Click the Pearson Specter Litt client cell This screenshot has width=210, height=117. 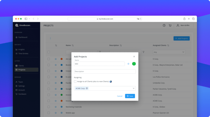pyautogui.click(x=161, y=113)
